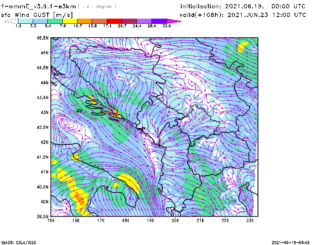Click the '45.5N' latitude axis label
The width and height of the screenshot is (318, 245).
pos(43,38)
